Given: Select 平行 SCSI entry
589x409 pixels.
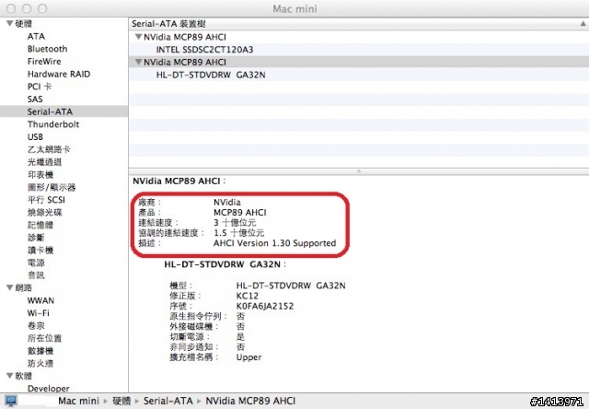Looking at the screenshot, I should pyautogui.click(x=46, y=200).
